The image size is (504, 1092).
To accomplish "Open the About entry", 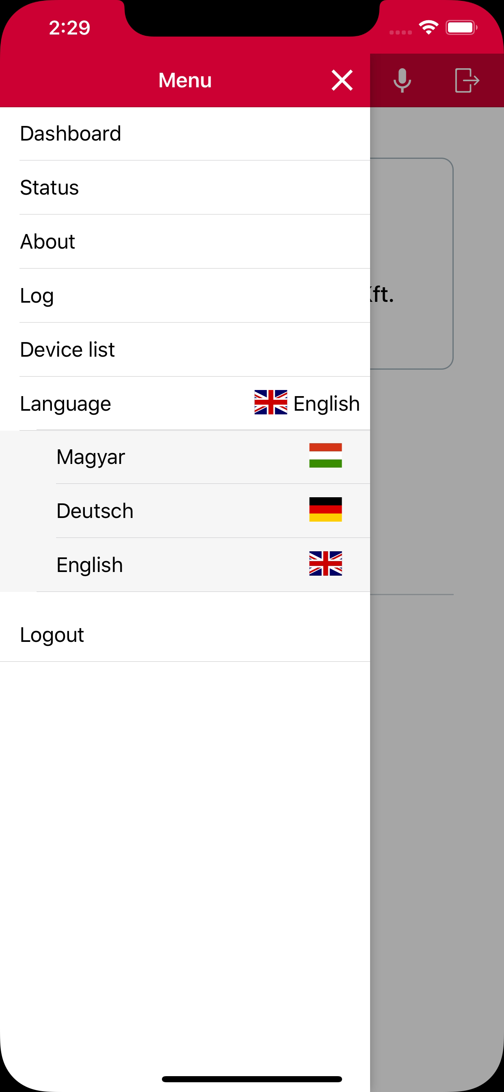I will (x=185, y=242).
